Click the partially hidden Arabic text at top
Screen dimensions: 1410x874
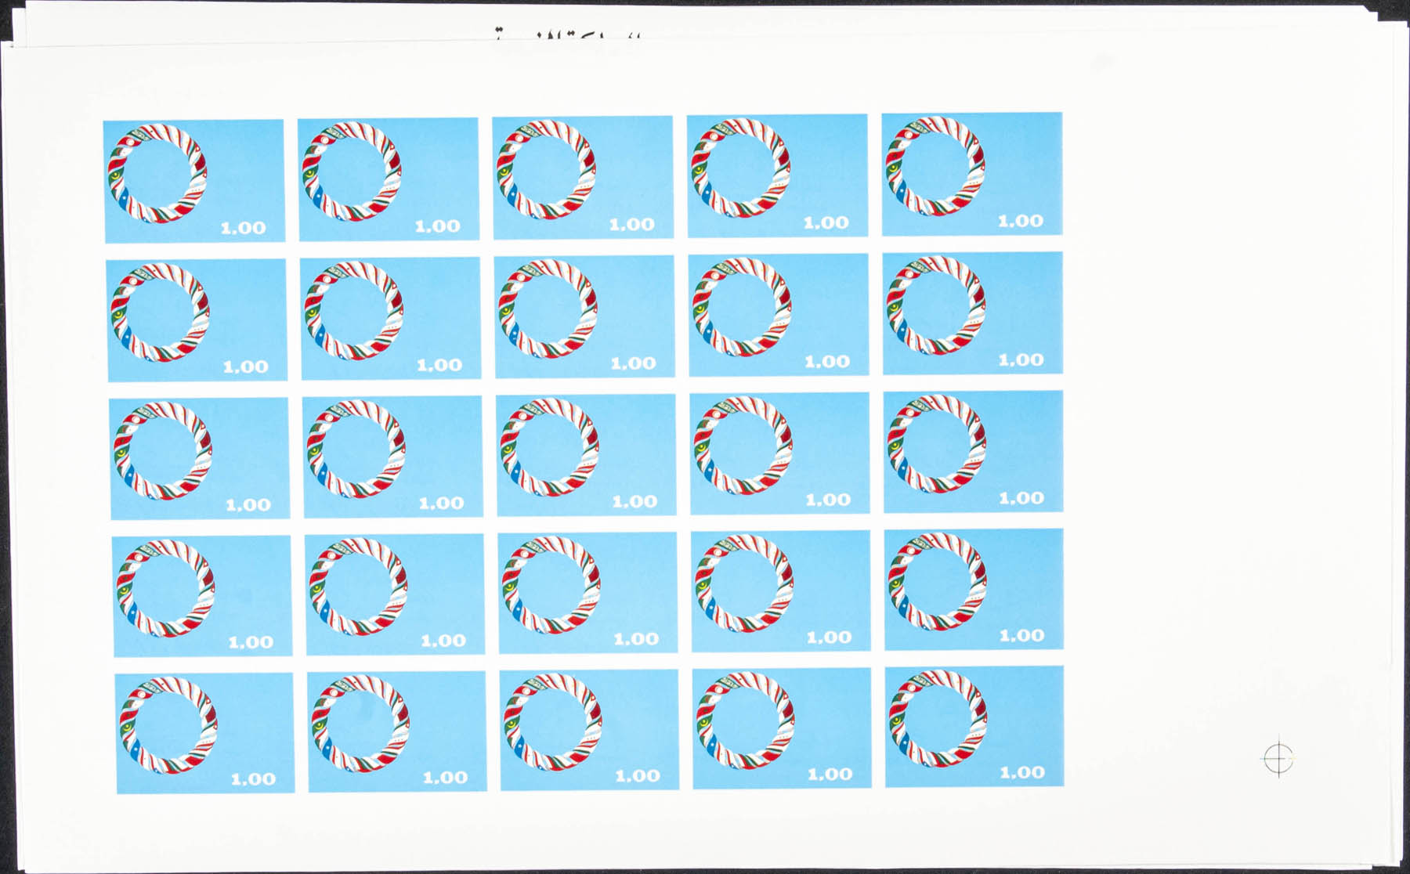click(564, 36)
